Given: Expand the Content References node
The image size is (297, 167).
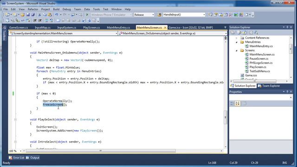Looking at the screenshot, I should (x=237, y=38).
